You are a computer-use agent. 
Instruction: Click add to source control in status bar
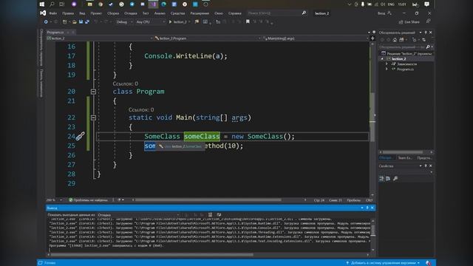tap(383, 263)
